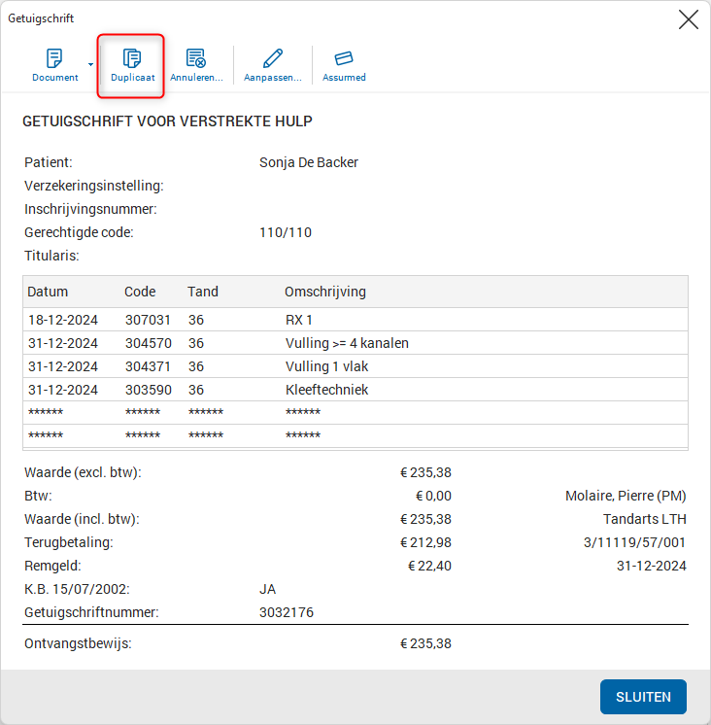Select row Vulling >= 4 kanalen
The height and width of the screenshot is (725, 711).
(x=355, y=343)
